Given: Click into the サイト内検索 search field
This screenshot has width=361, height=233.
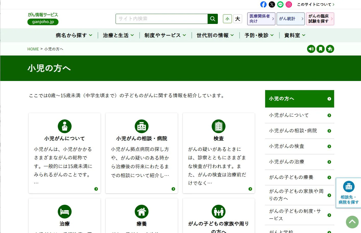Looking at the screenshot, I should pyautogui.click(x=162, y=19).
